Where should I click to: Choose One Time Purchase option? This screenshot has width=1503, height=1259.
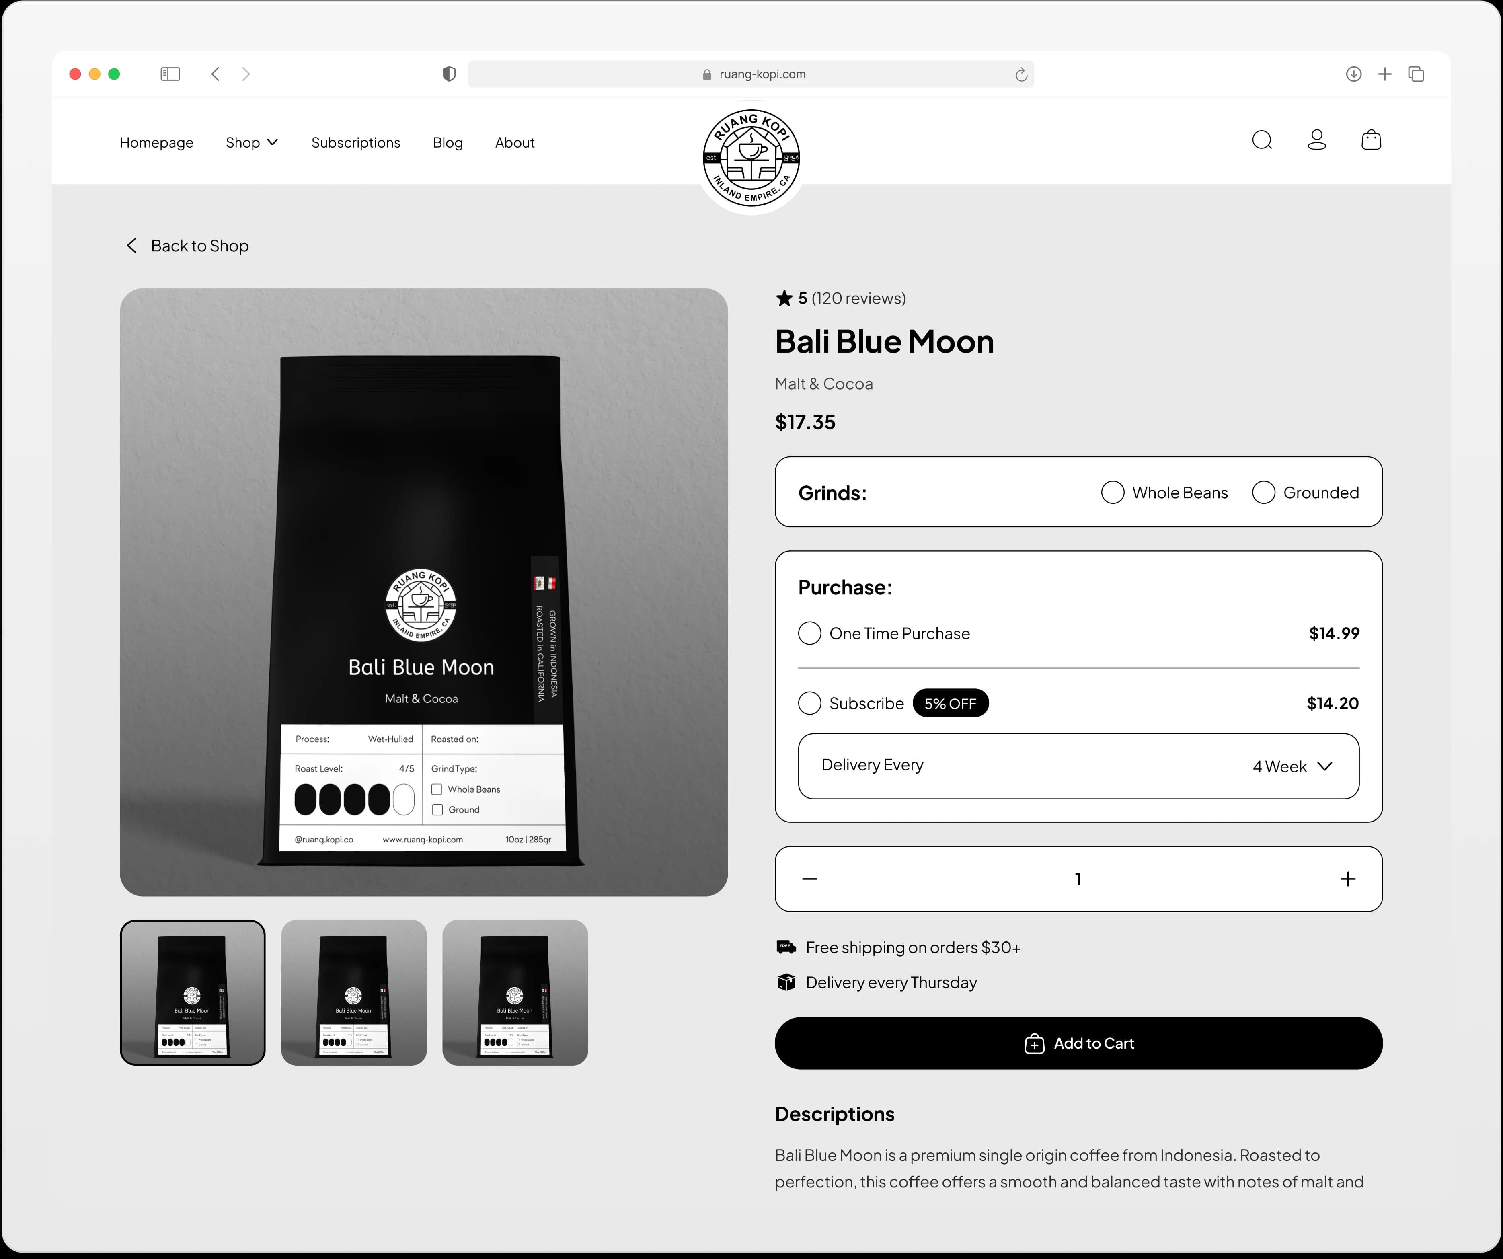pos(809,633)
